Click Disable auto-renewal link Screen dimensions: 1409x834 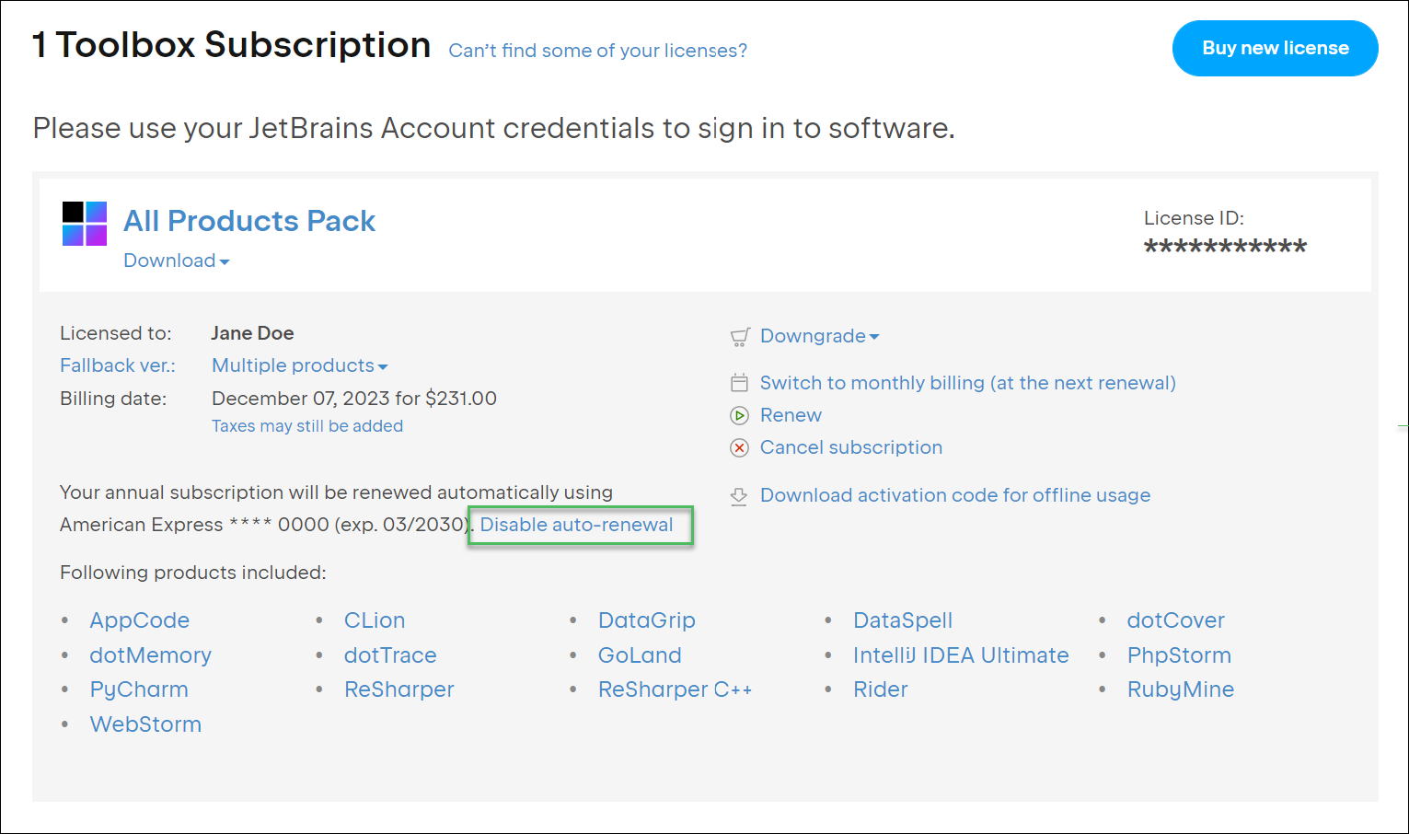pos(576,525)
